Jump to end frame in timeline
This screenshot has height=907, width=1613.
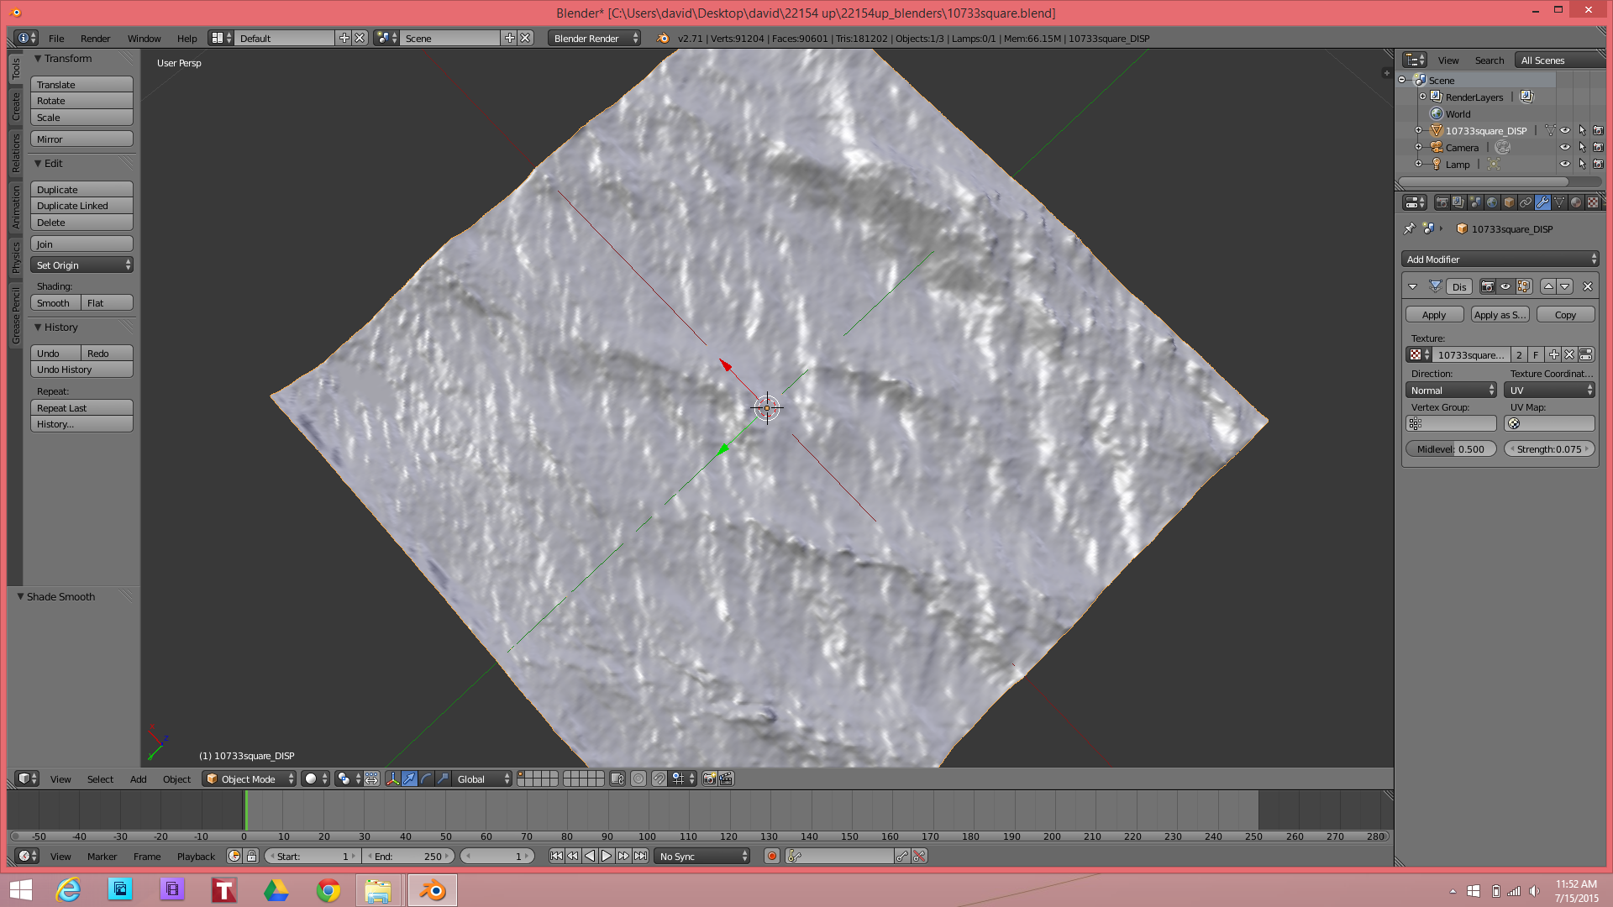[640, 856]
